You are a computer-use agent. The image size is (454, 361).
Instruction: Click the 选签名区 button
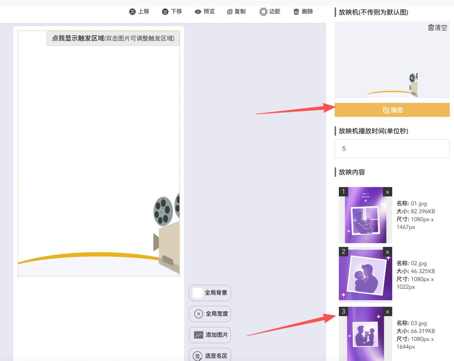tap(210, 355)
